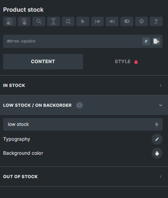Select the hand tap interaction icon

coord(24,21)
